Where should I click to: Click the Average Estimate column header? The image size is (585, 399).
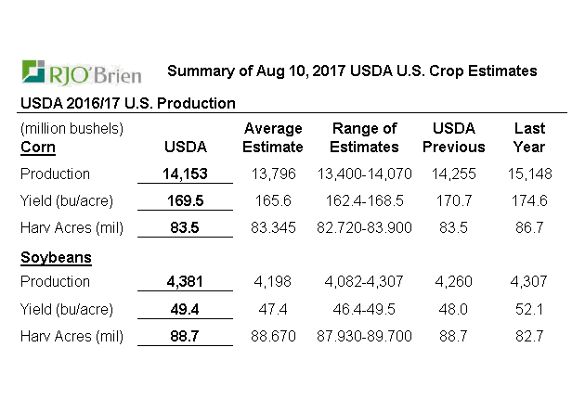[272, 137]
